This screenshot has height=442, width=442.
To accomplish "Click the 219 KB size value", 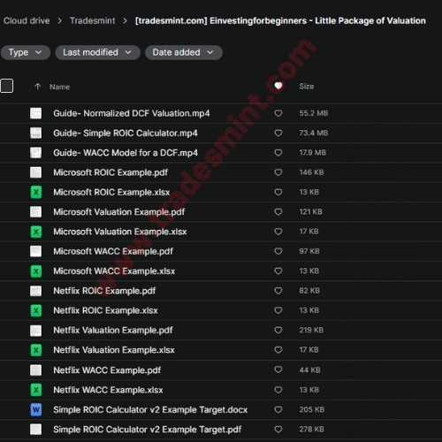I will click(311, 330).
